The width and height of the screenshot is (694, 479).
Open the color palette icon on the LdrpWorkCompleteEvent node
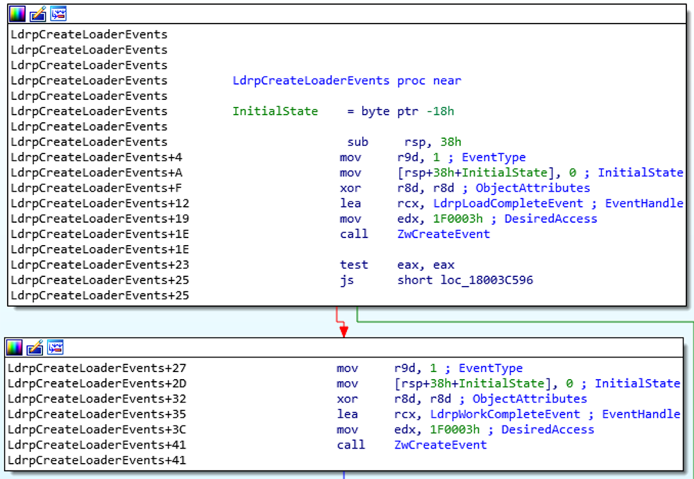14,348
